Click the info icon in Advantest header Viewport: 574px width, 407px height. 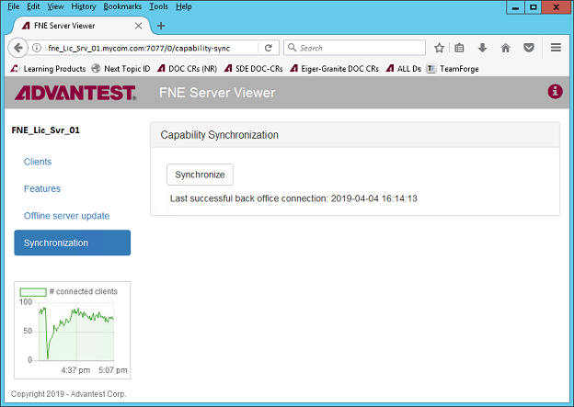pyautogui.click(x=555, y=92)
